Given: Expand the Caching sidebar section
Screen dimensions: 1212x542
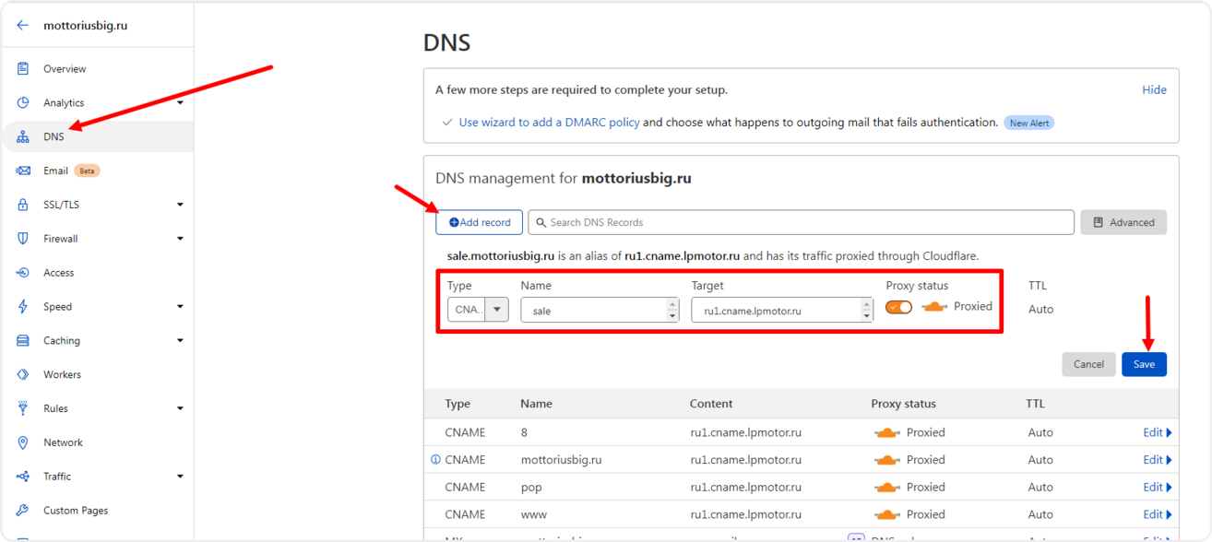Looking at the screenshot, I should point(180,341).
